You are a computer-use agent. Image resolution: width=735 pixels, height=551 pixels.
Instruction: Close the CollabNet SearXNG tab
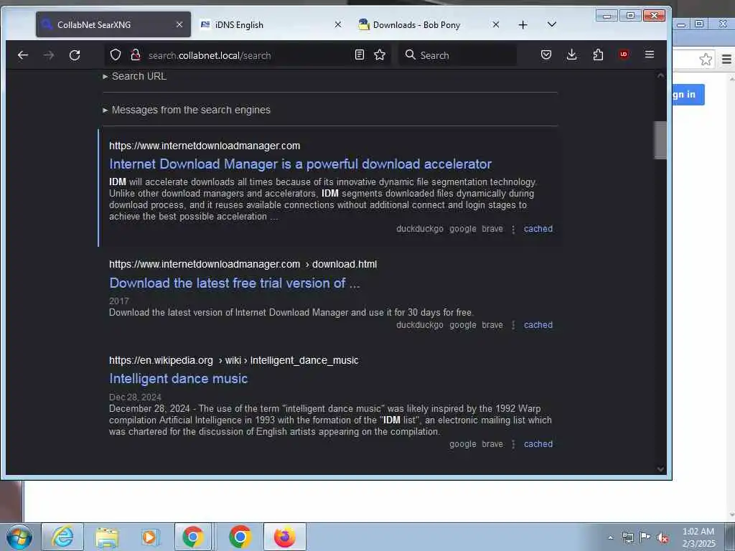tap(179, 24)
